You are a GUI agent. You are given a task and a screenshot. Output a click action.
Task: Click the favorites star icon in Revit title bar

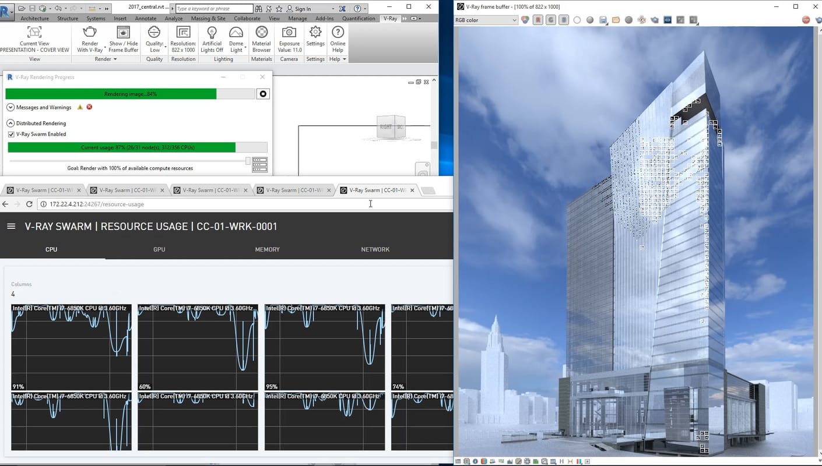coord(279,9)
